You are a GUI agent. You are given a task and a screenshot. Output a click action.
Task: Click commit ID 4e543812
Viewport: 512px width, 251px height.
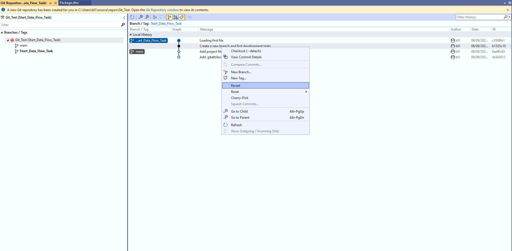coord(499,57)
